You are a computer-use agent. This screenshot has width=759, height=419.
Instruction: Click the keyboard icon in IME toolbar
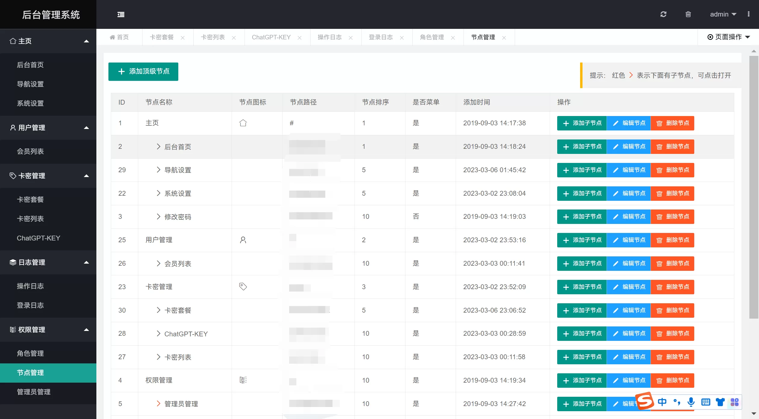[x=706, y=402]
